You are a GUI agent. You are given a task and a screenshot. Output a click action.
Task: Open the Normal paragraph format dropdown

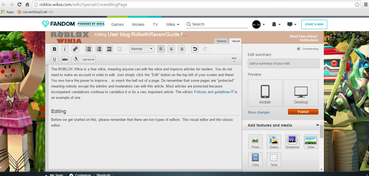[x=142, y=49]
